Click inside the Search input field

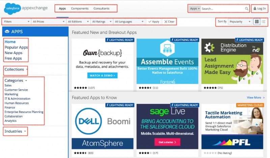pyautogui.click(x=222, y=8)
